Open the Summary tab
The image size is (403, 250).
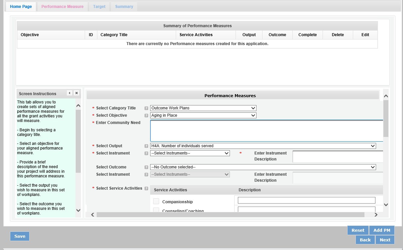[124, 7]
